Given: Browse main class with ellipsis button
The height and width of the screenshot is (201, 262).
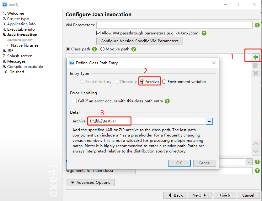Looking at the screenshot, I should [249, 162].
